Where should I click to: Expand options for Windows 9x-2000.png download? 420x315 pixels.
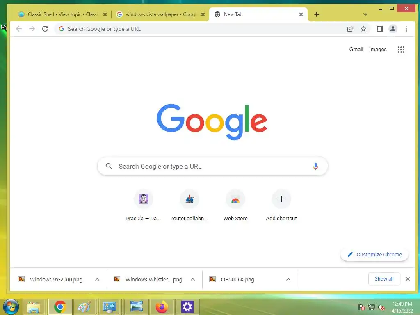coord(97,279)
